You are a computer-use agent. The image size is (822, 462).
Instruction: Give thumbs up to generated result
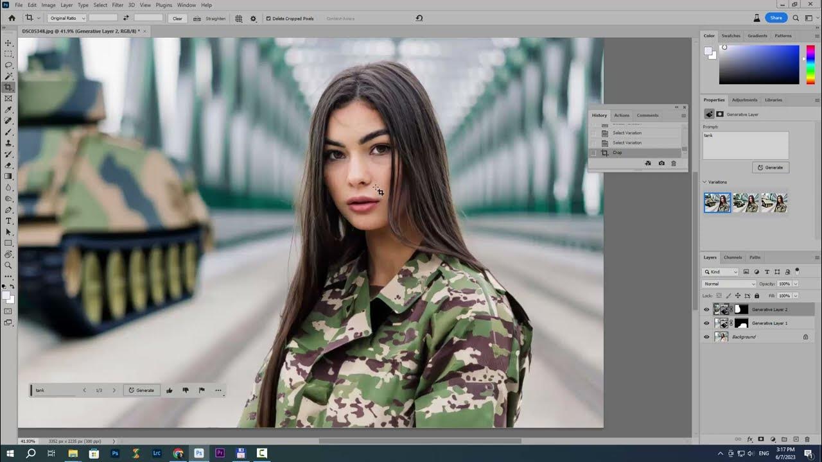[170, 390]
